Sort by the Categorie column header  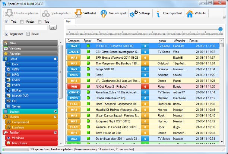pyautogui.click(x=74, y=41)
